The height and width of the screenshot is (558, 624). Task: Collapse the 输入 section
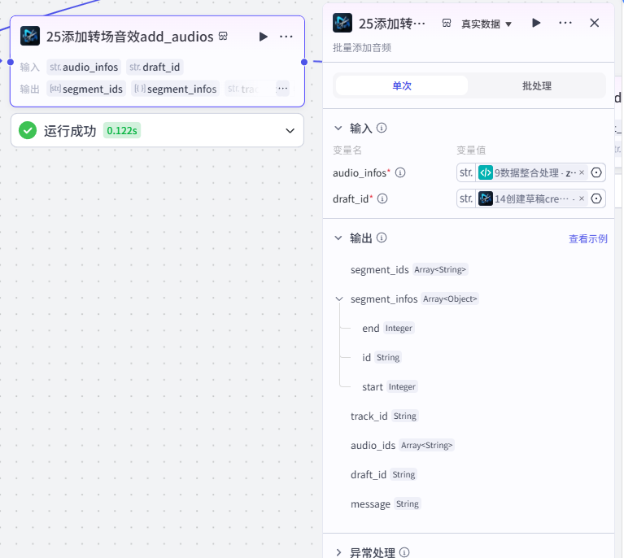[338, 129]
